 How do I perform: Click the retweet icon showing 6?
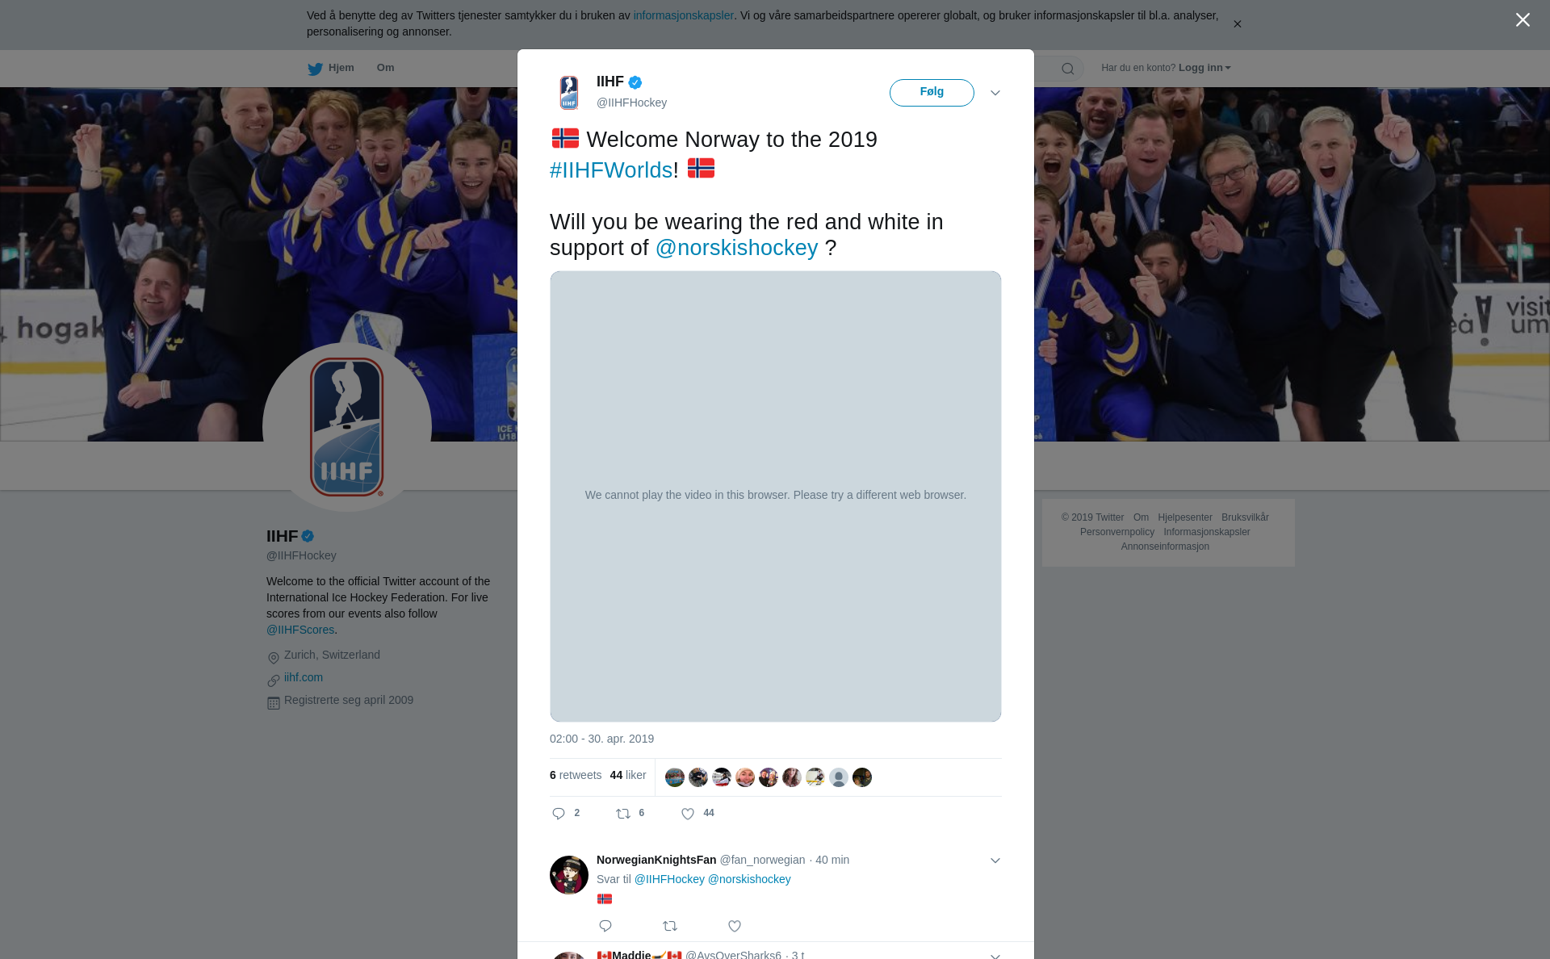tap(623, 814)
